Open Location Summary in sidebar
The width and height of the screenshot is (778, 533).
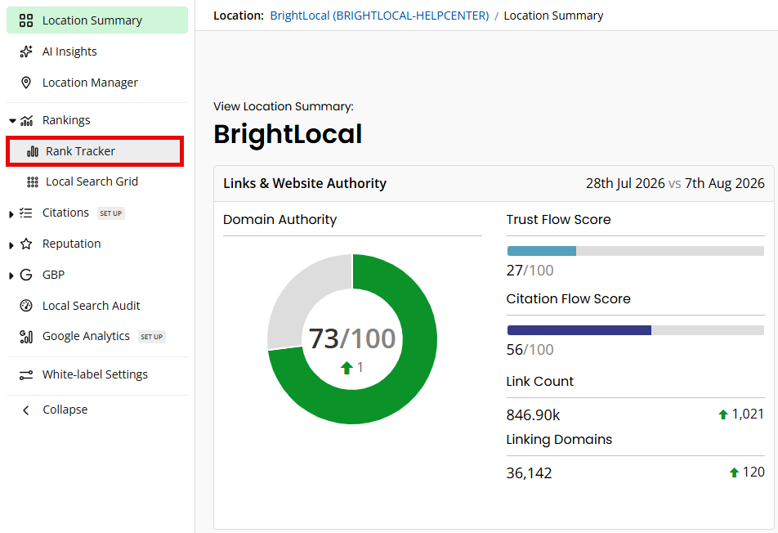(97, 20)
